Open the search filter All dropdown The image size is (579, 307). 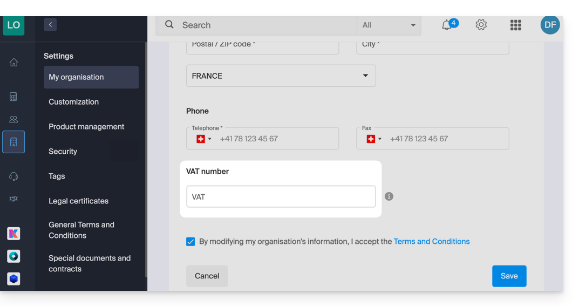click(x=389, y=25)
